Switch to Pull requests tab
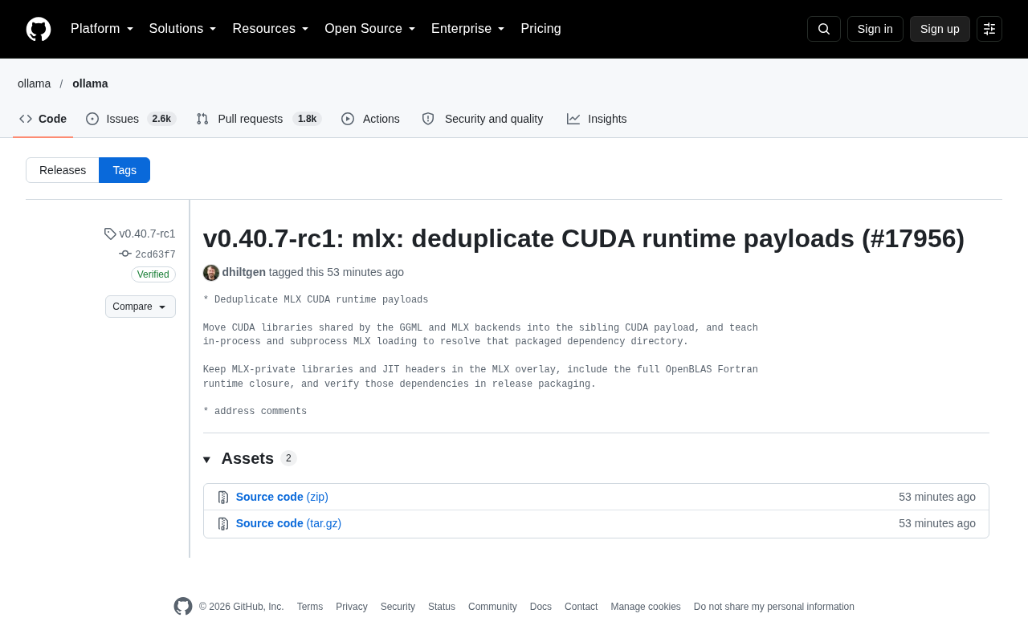This screenshot has width=1028, height=642. pos(259,119)
